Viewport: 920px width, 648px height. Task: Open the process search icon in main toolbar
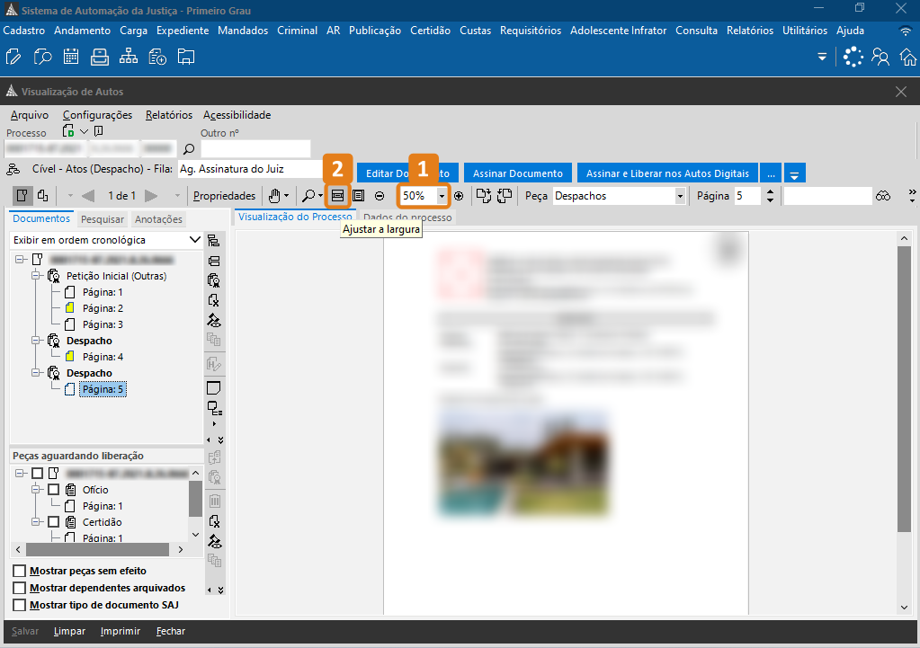42,57
